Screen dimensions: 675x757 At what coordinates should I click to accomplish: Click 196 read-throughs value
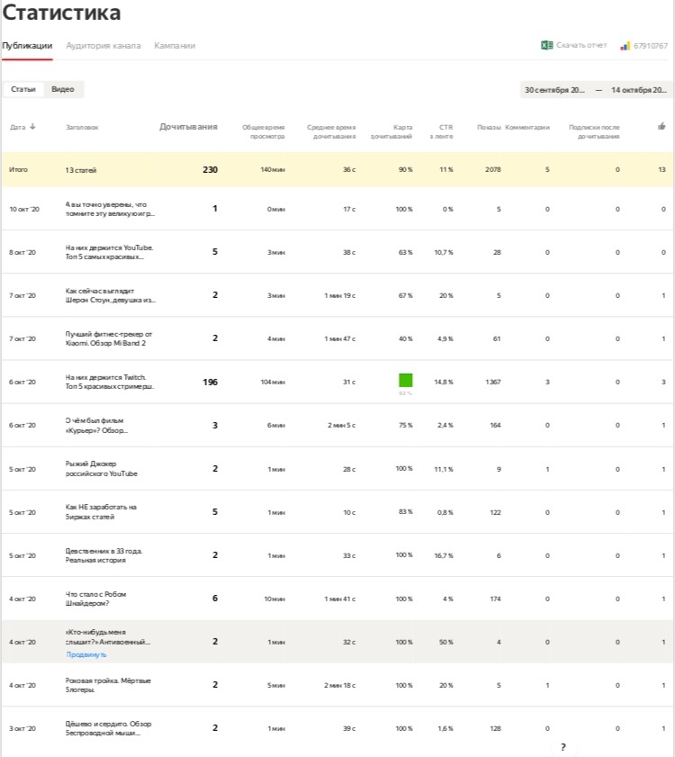click(x=210, y=382)
